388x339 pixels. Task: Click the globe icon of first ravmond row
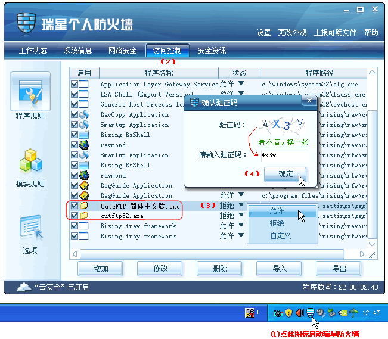[84, 145]
